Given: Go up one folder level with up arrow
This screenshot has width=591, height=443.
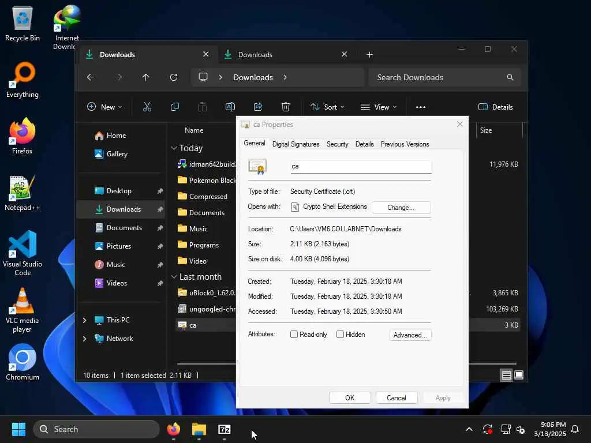Looking at the screenshot, I should [x=146, y=77].
